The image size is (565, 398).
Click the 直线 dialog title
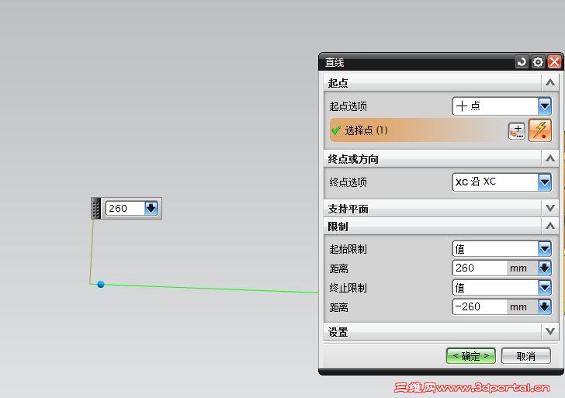(x=334, y=63)
